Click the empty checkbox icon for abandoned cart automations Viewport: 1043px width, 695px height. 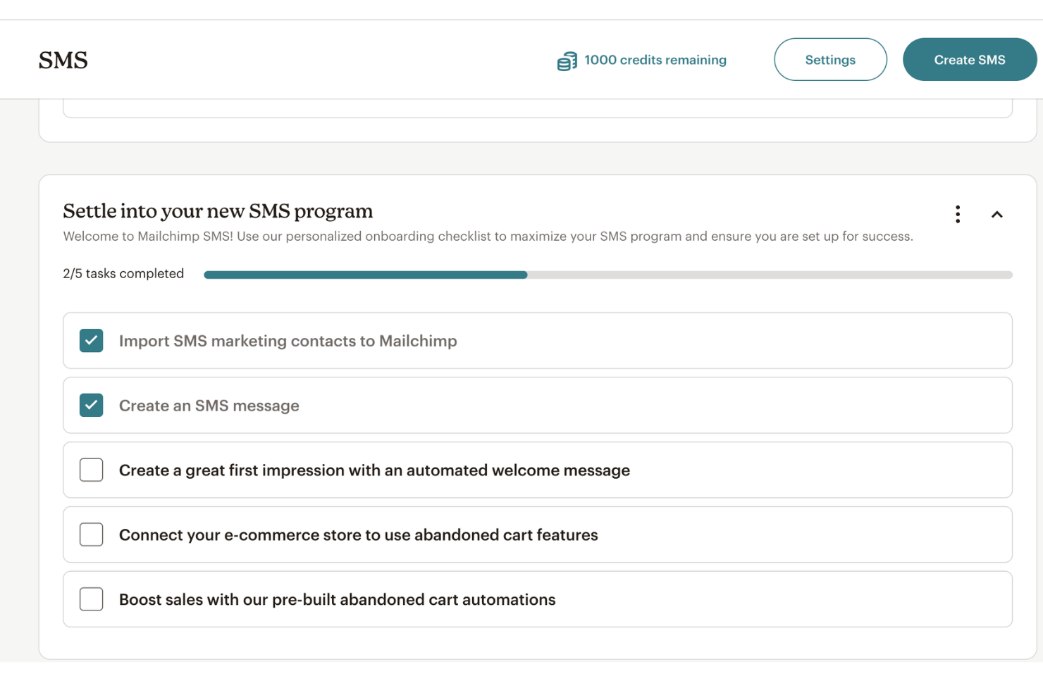[91, 599]
